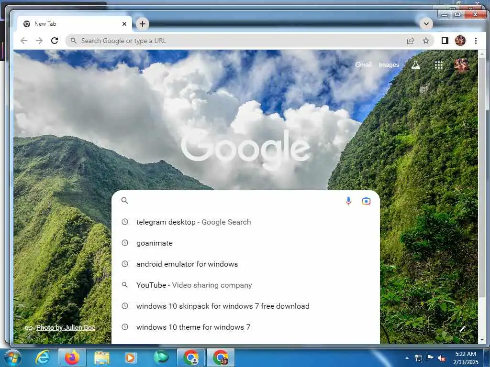Select suggestion telegram desktop
This screenshot has height=367, width=490.
[x=246, y=222]
